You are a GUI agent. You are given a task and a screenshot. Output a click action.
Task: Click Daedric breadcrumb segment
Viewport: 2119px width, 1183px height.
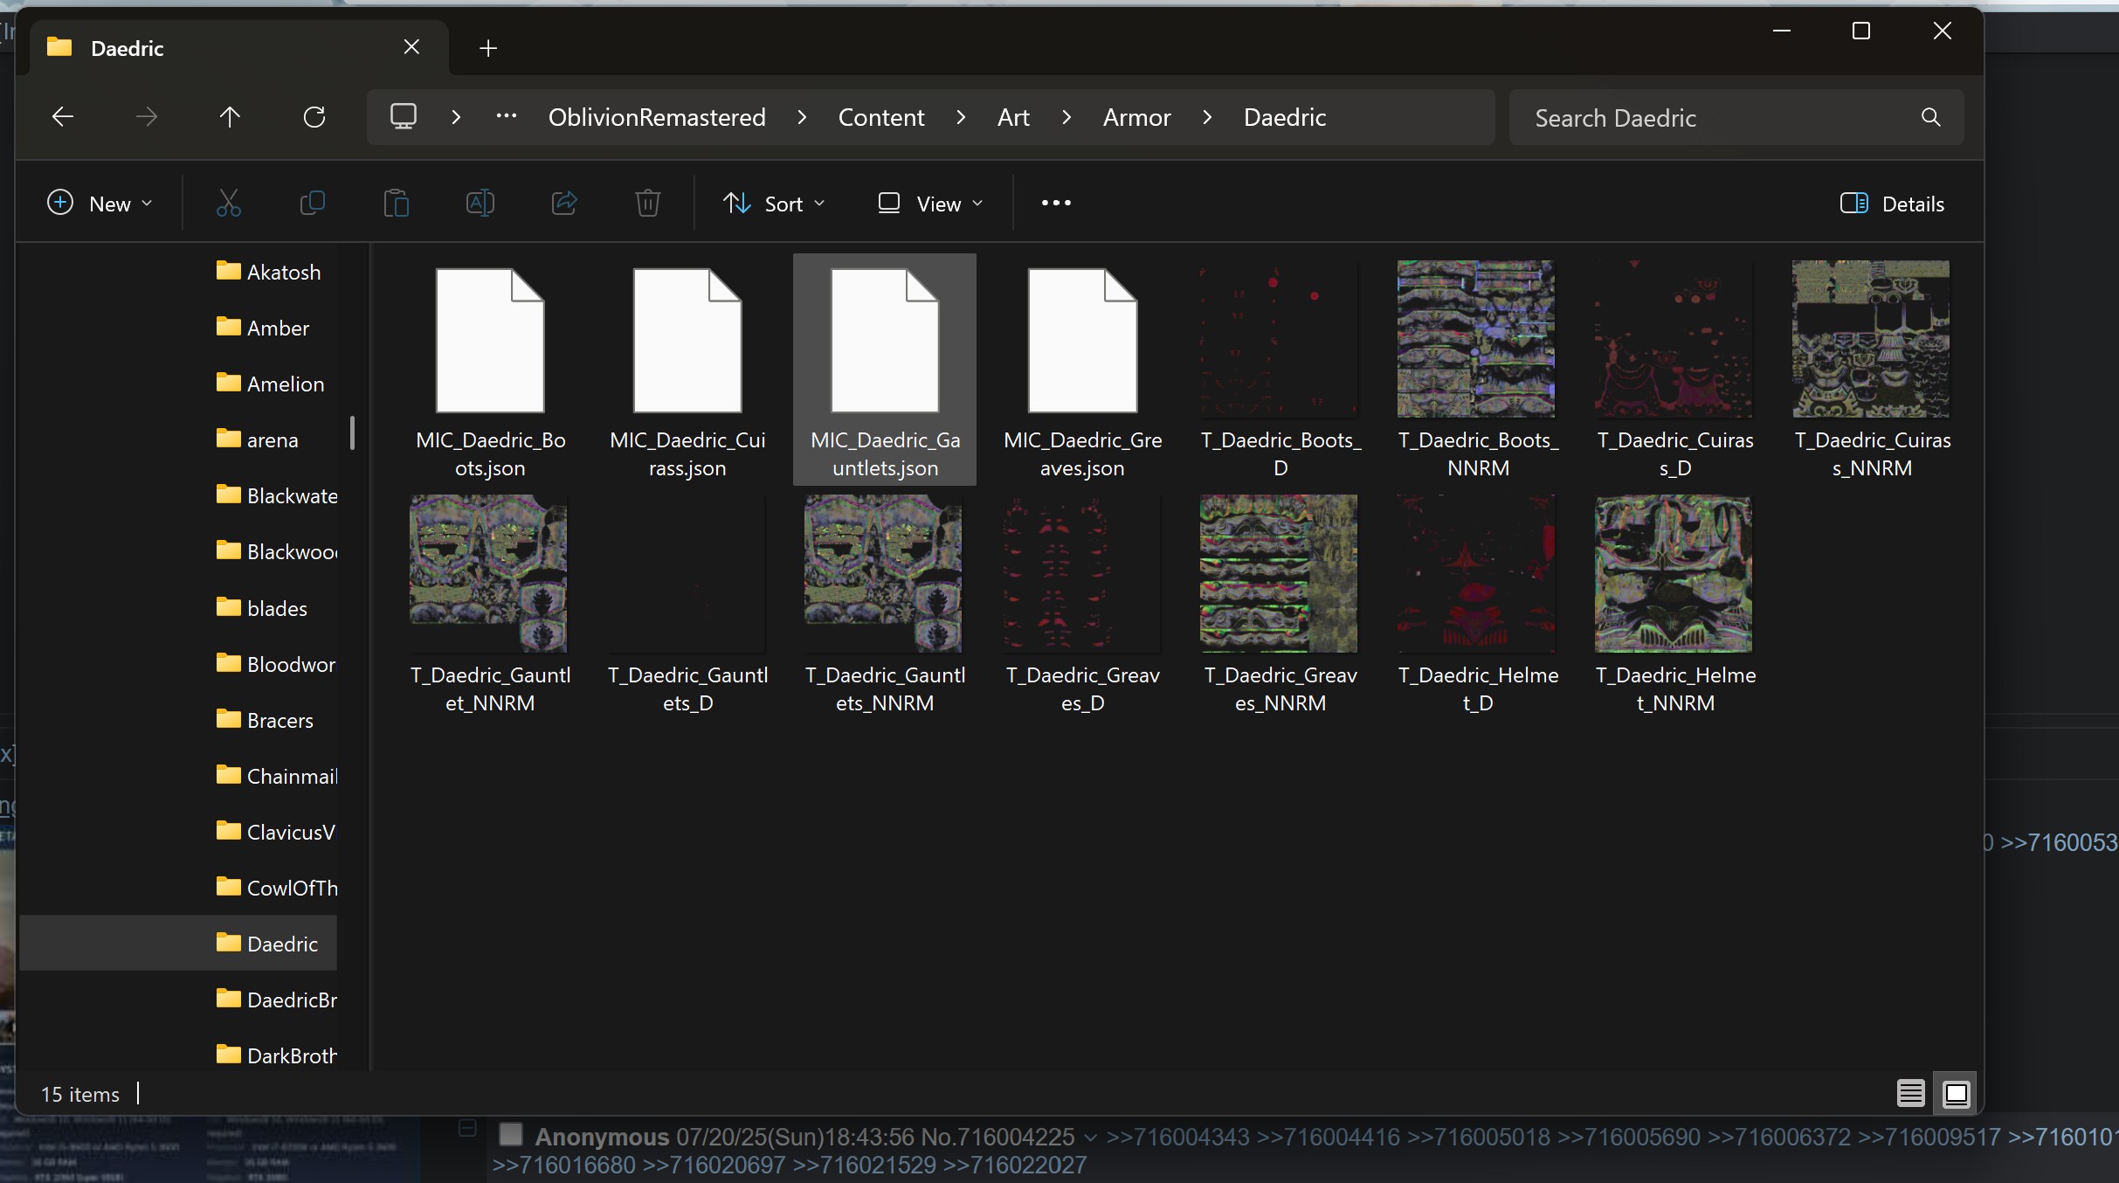point(1285,117)
